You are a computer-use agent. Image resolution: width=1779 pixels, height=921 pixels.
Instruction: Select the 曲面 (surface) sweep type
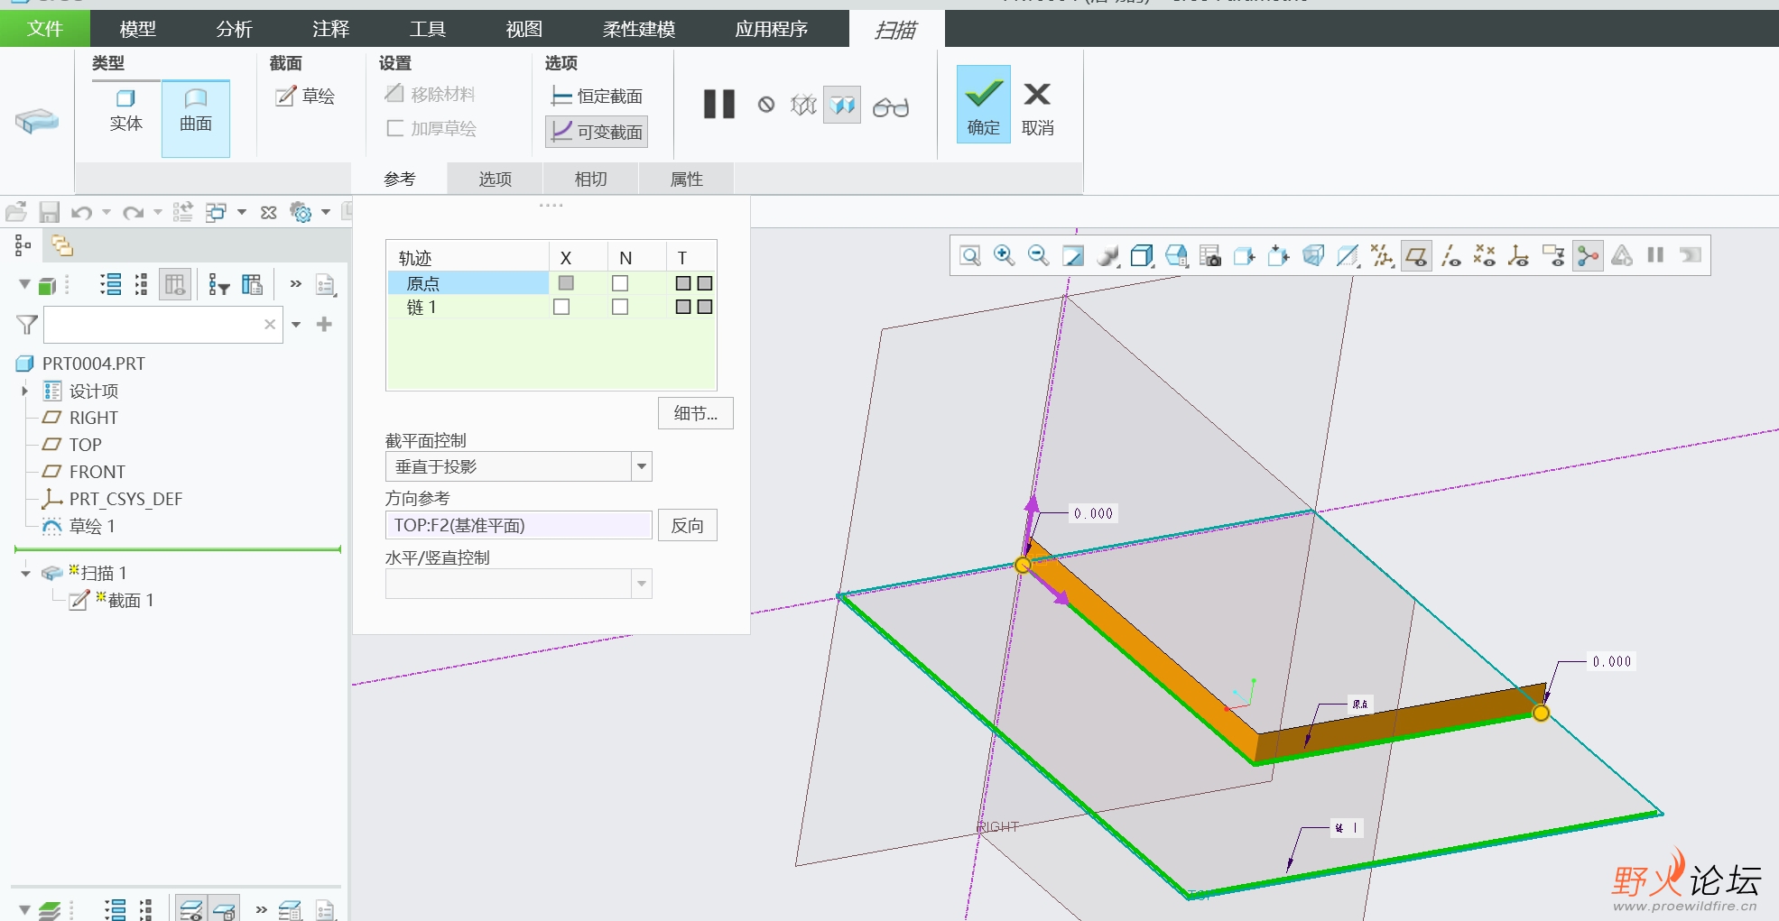(196, 118)
